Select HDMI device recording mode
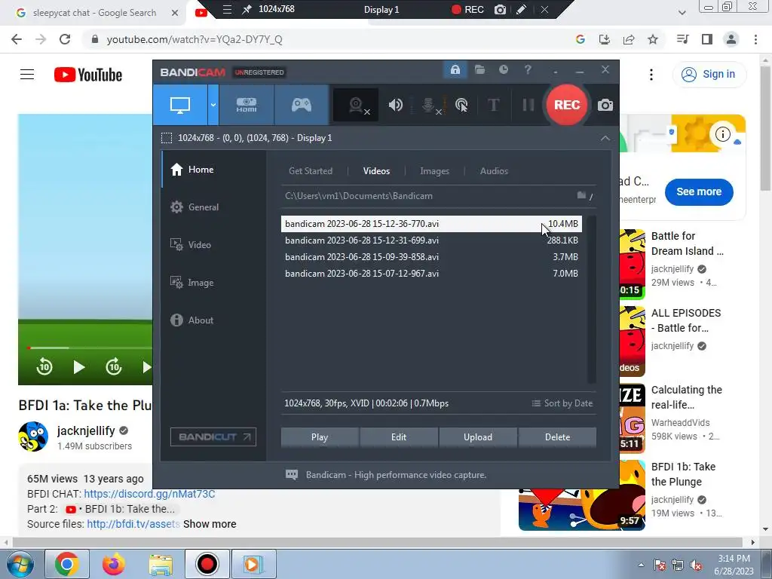772x579 pixels. pyautogui.click(x=247, y=105)
